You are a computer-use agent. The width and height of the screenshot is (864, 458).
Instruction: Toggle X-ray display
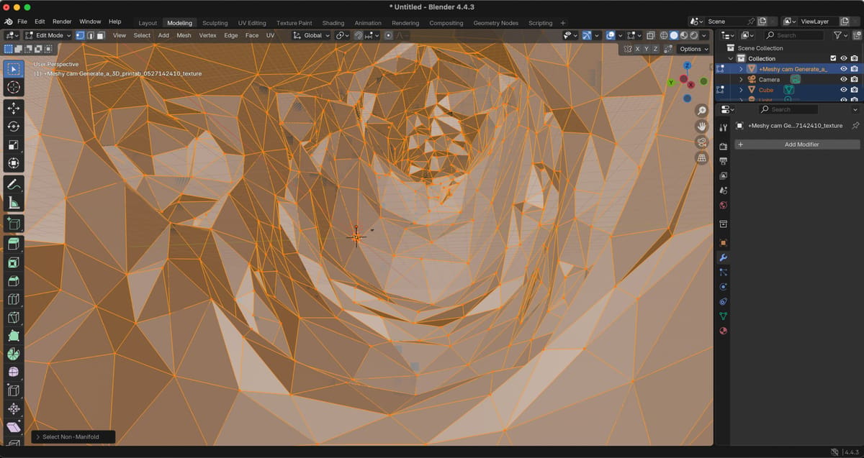[x=650, y=35]
